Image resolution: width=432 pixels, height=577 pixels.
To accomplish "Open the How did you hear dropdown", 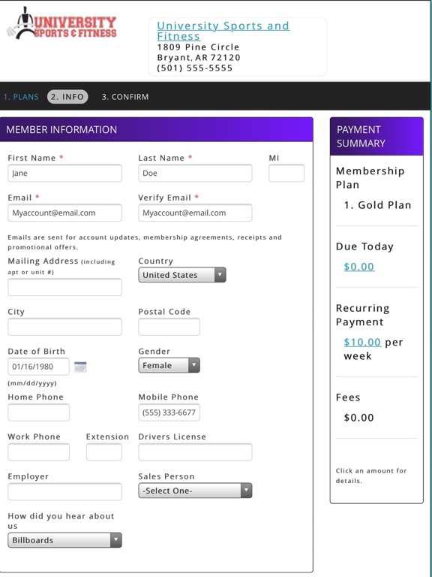I will click(64, 540).
